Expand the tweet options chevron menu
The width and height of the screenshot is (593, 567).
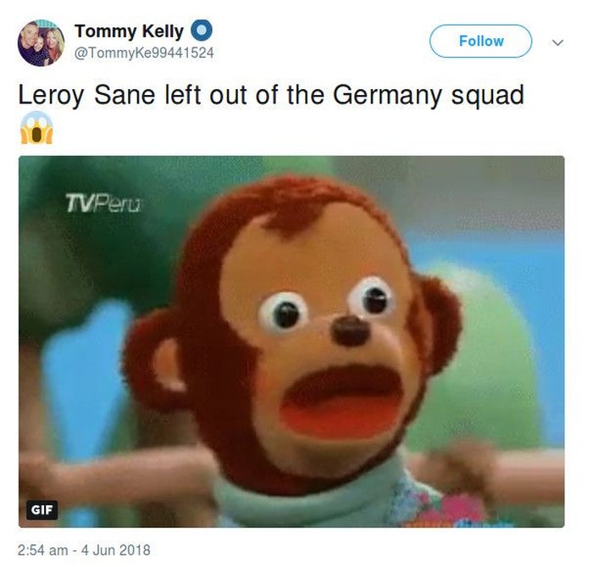click(557, 42)
